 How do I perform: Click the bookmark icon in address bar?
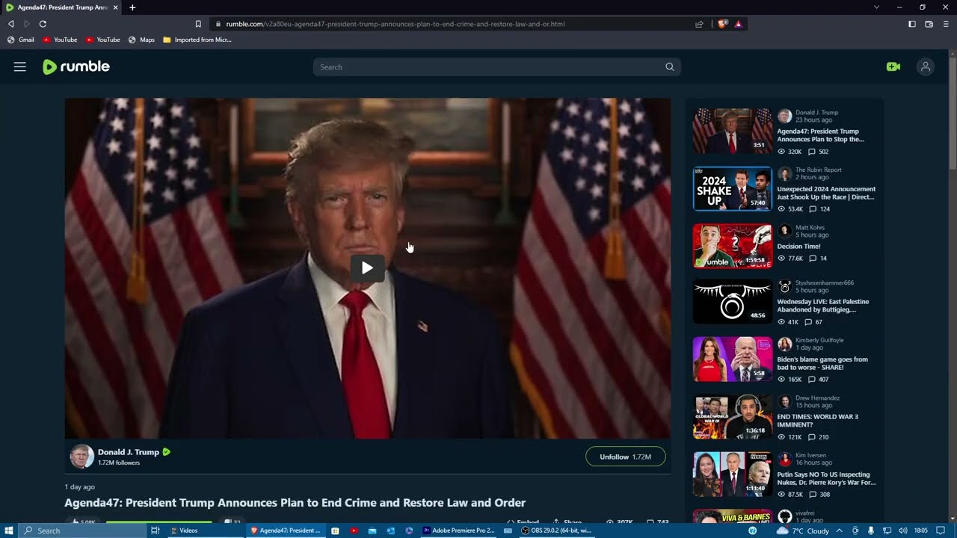point(198,24)
